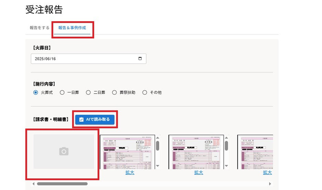Click the 火葬日 date field showing 2025/06/16
322x190 pixels.
click(88, 59)
